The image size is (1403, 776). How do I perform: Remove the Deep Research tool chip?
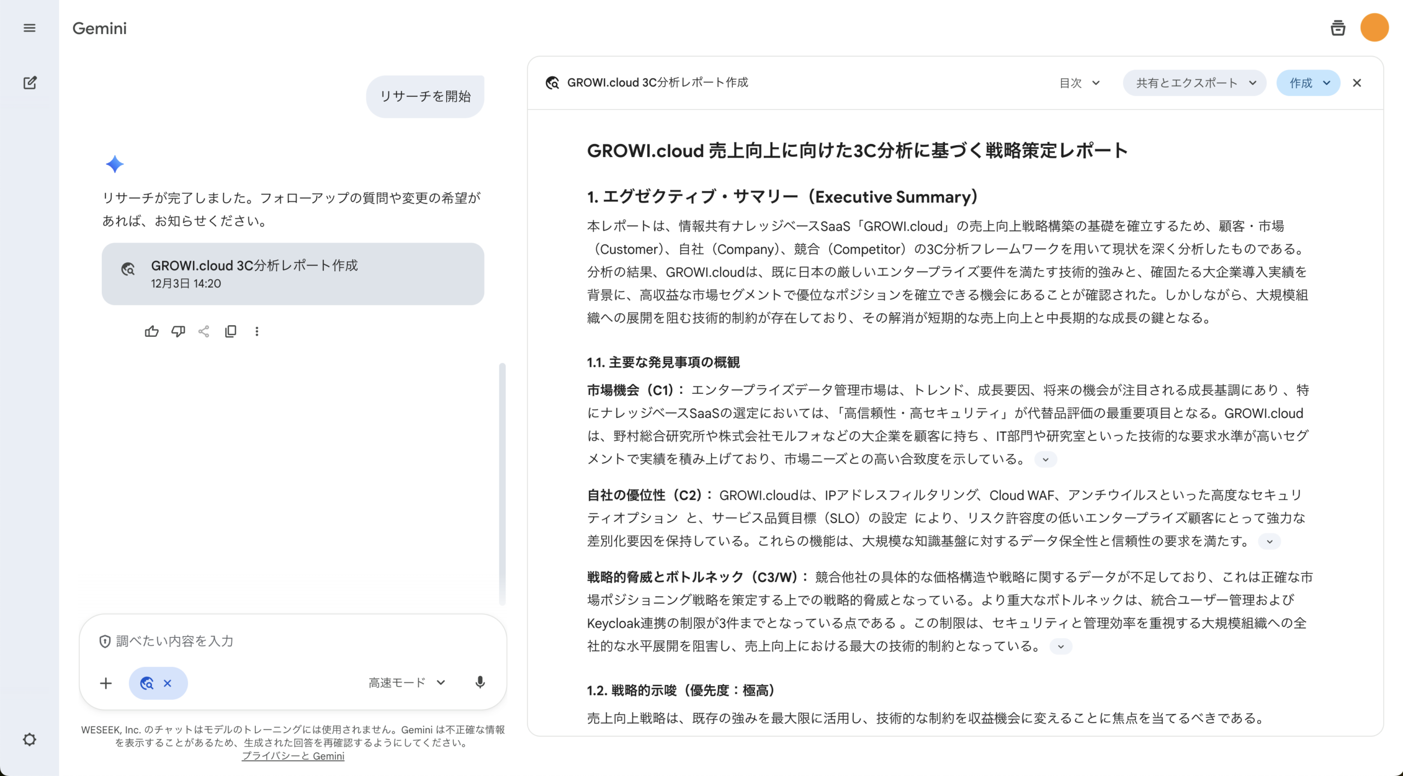(168, 683)
